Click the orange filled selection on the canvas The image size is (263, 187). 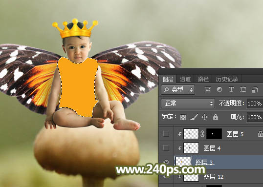[78, 87]
